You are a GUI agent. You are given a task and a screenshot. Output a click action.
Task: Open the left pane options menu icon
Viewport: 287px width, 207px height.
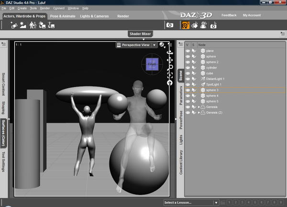click(x=4, y=44)
